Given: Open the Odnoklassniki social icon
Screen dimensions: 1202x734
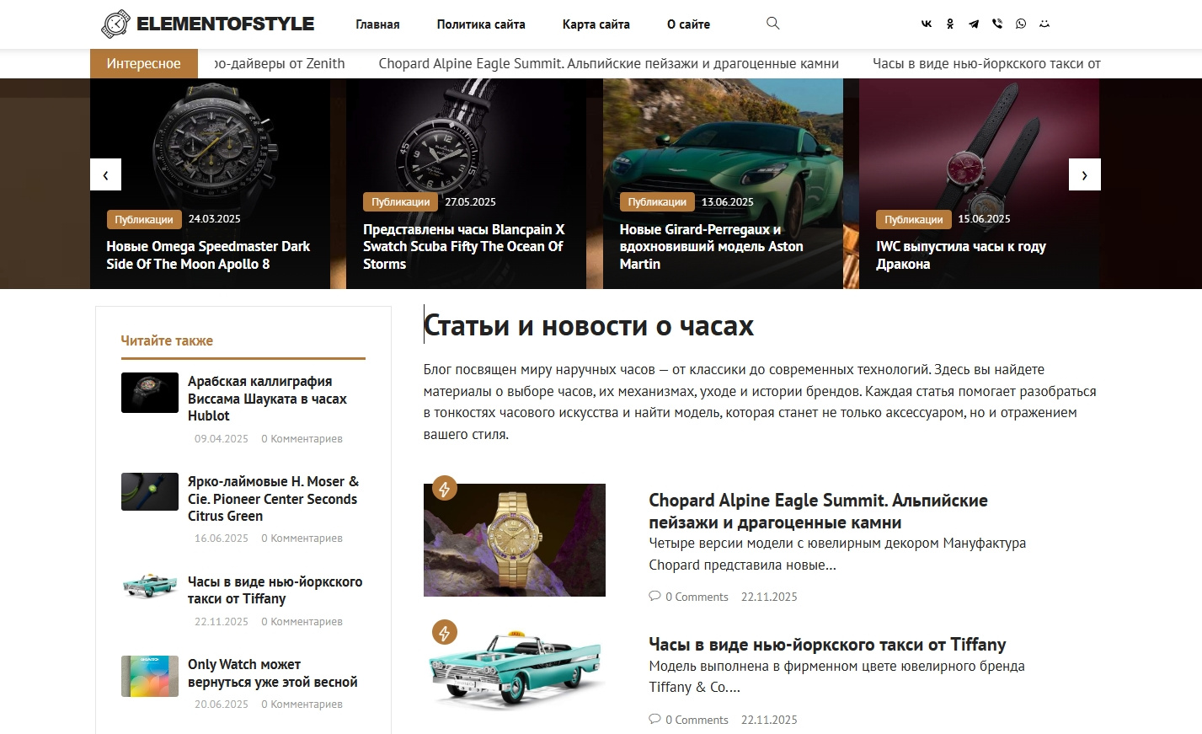Looking at the screenshot, I should tap(950, 24).
